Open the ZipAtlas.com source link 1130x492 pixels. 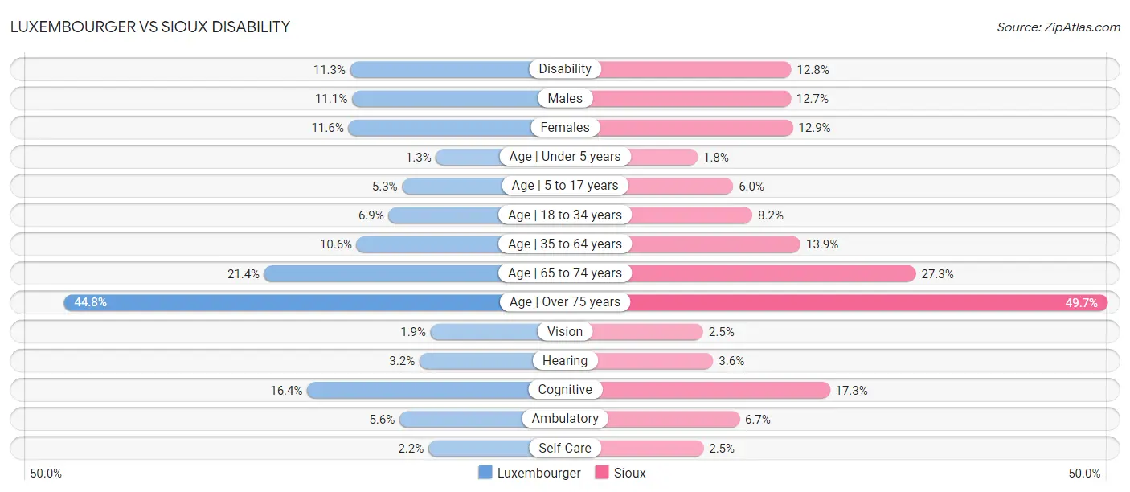click(1058, 27)
